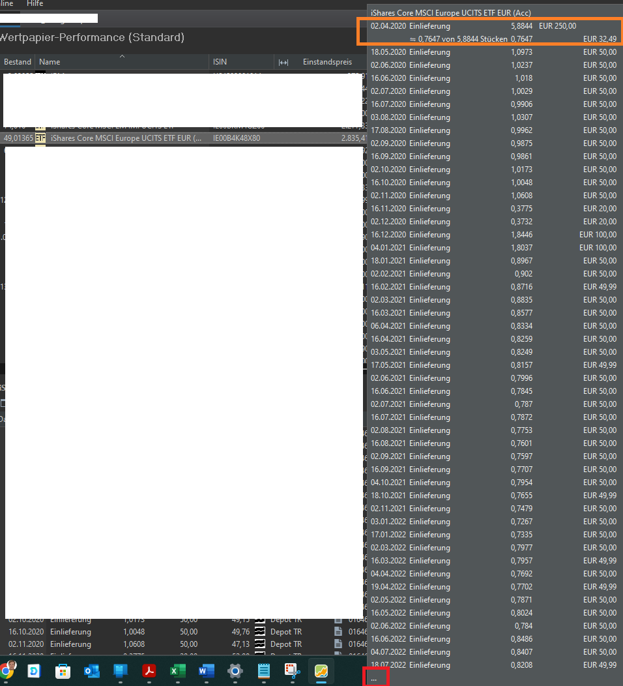Select the 02.11.2020 Einlieferung row in the bottom table
This screenshot has height=686, width=623.
click(x=183, y=644)
